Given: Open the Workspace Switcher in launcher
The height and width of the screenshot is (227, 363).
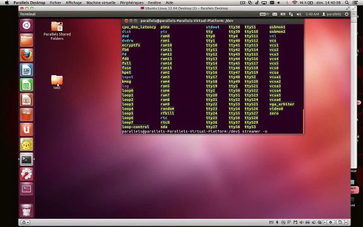Looking at the screenshot, I should pyautogui.click(x=26, y=189).
